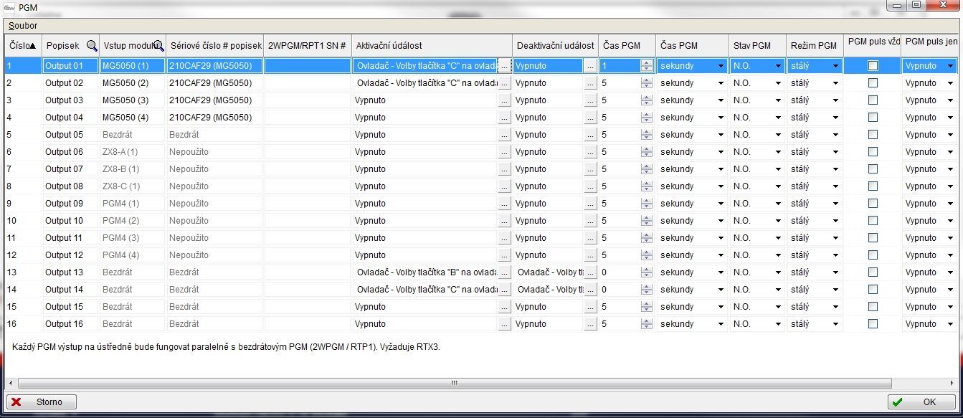
Task: Click the magnifier icon in Popisek header
Action: point(92,46)
